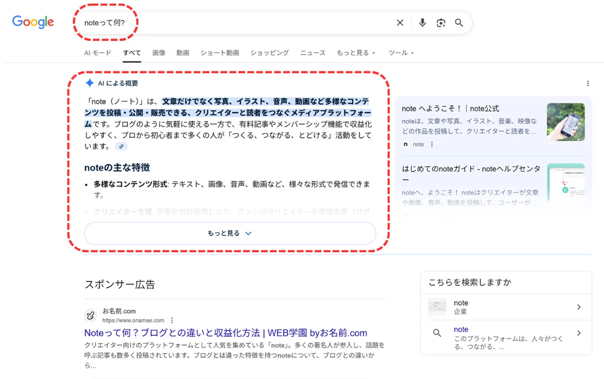
Task: Expand AI overview with もっと見る button
Action: pos(230,233)
